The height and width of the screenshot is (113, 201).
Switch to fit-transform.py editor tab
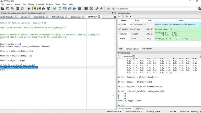click(58, 17)
